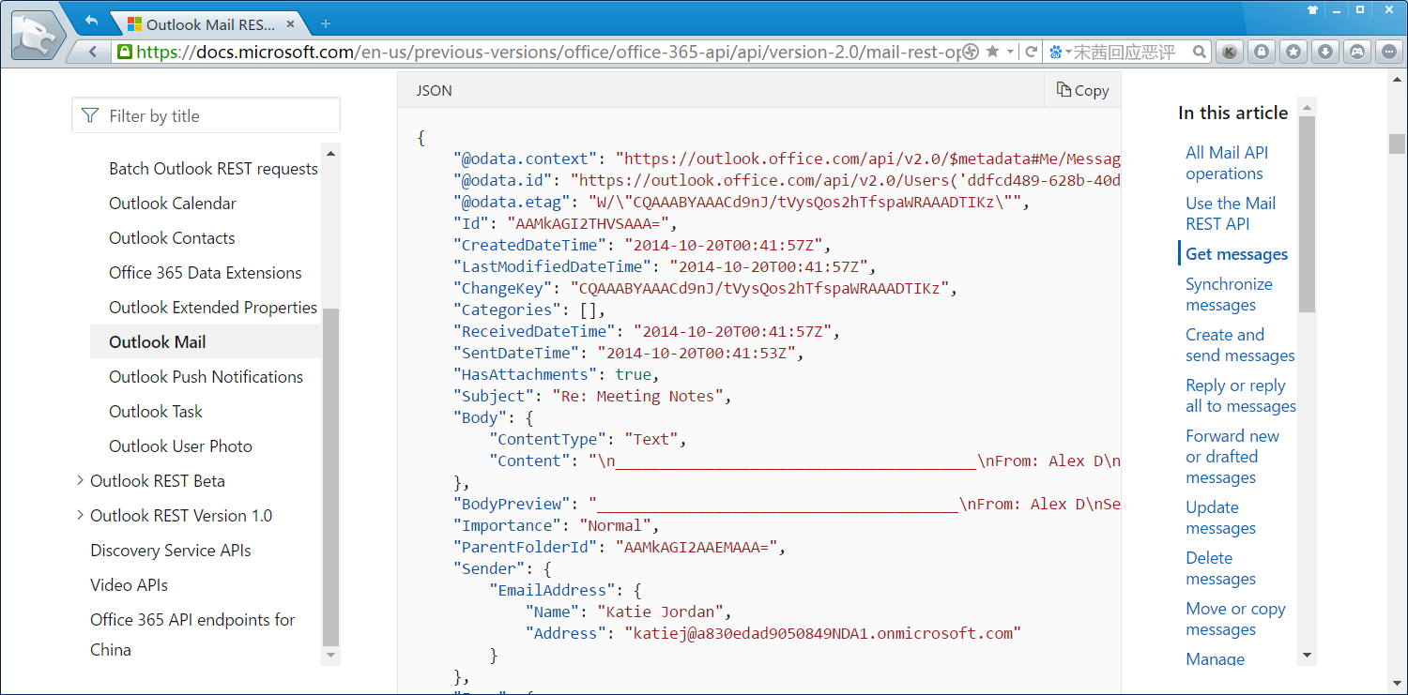
Task: Jump to Create and send messages
Action: [x=1240, y=345]
